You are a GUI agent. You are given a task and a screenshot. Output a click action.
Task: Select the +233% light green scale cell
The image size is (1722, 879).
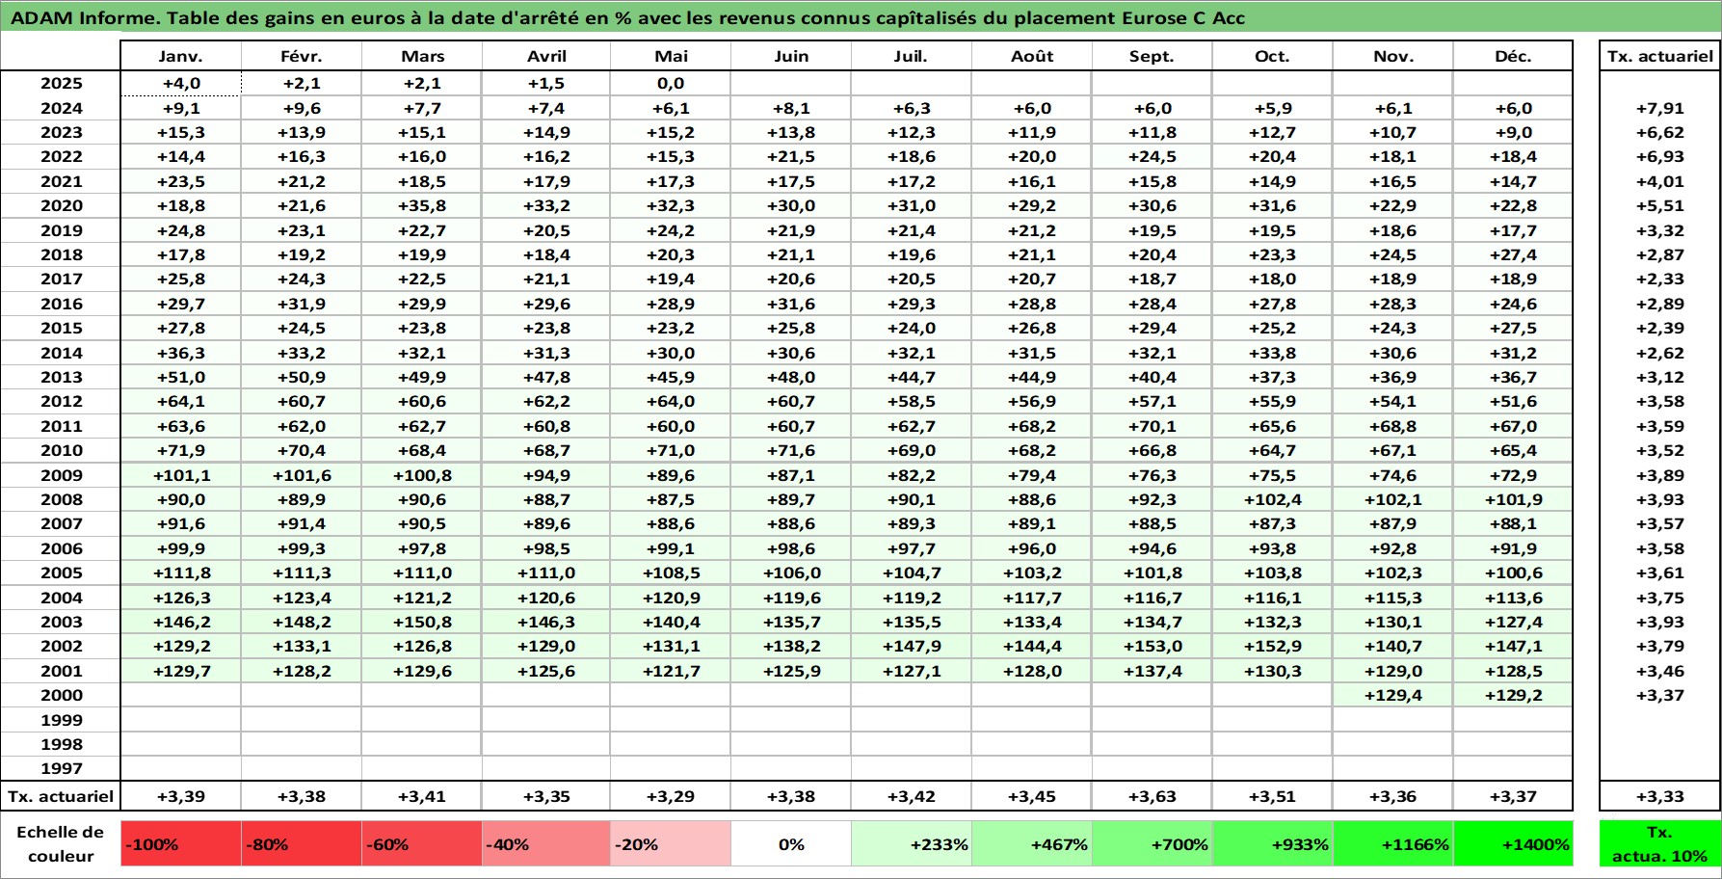(x=912, y=844)
